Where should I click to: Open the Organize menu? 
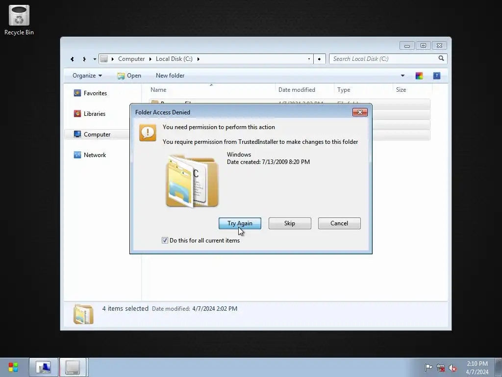click(87, 76)
